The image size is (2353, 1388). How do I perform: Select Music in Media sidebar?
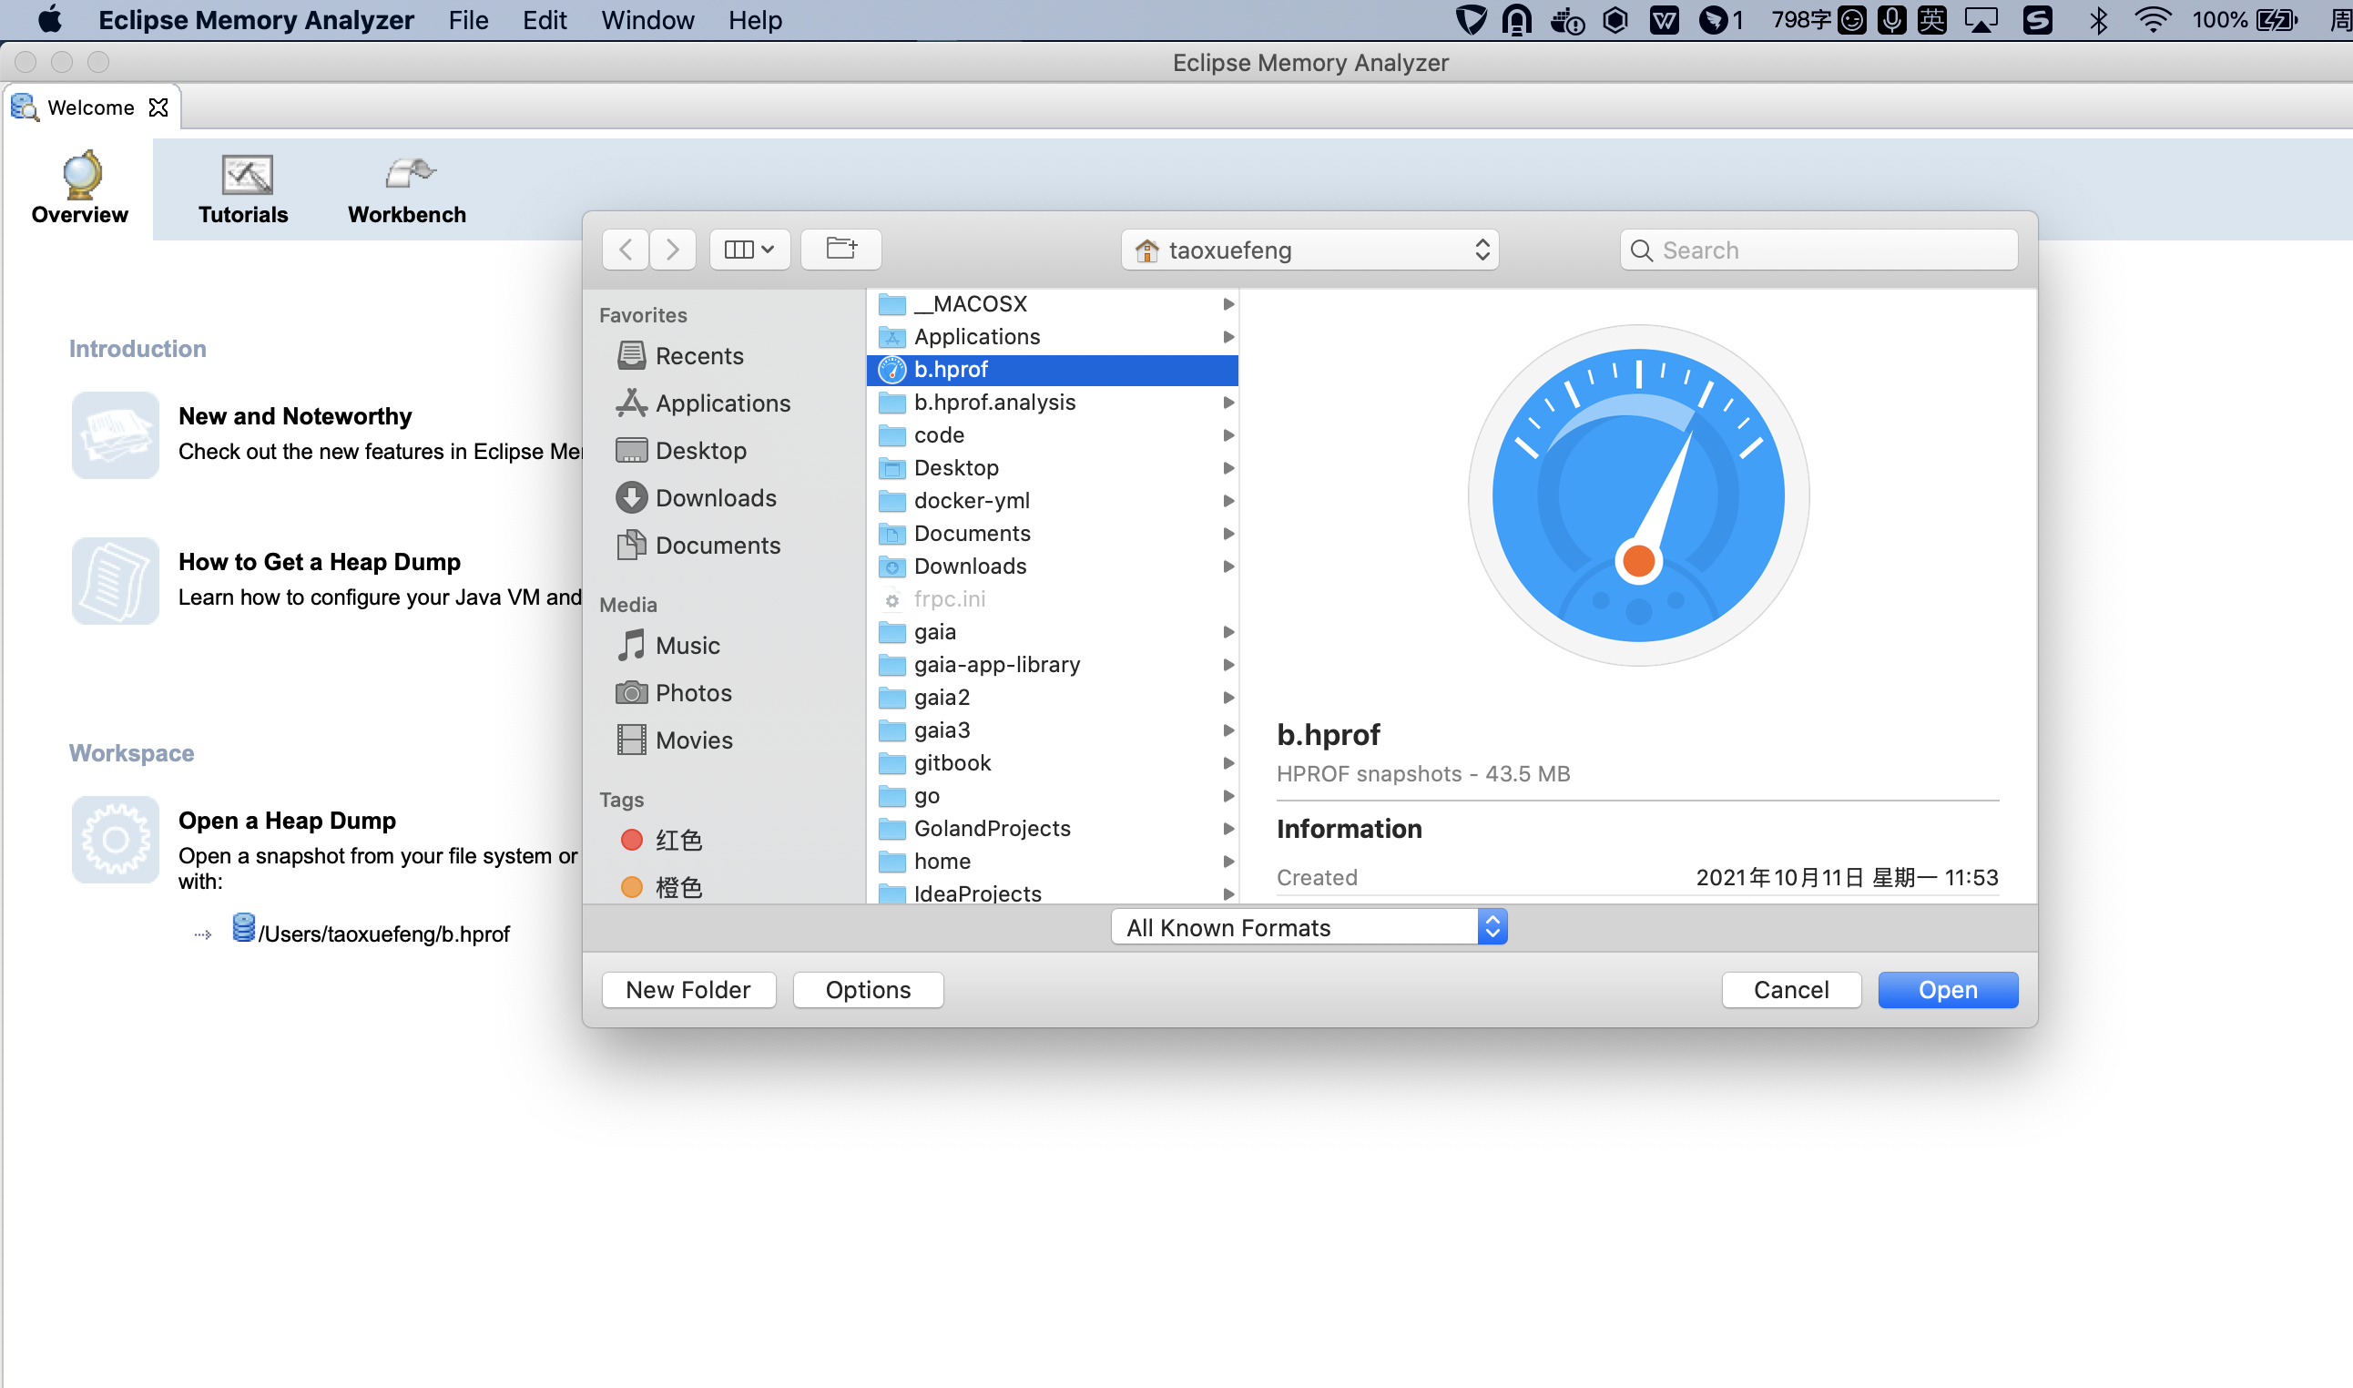click(667, 646)
